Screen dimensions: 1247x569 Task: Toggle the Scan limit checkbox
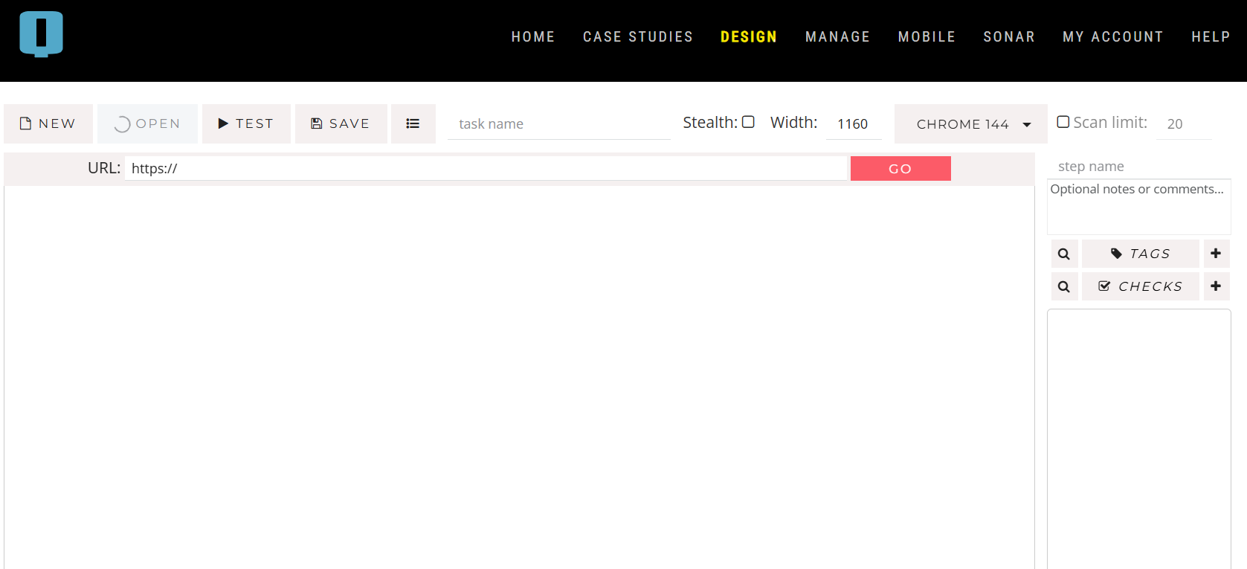(x=1063, y=122)
